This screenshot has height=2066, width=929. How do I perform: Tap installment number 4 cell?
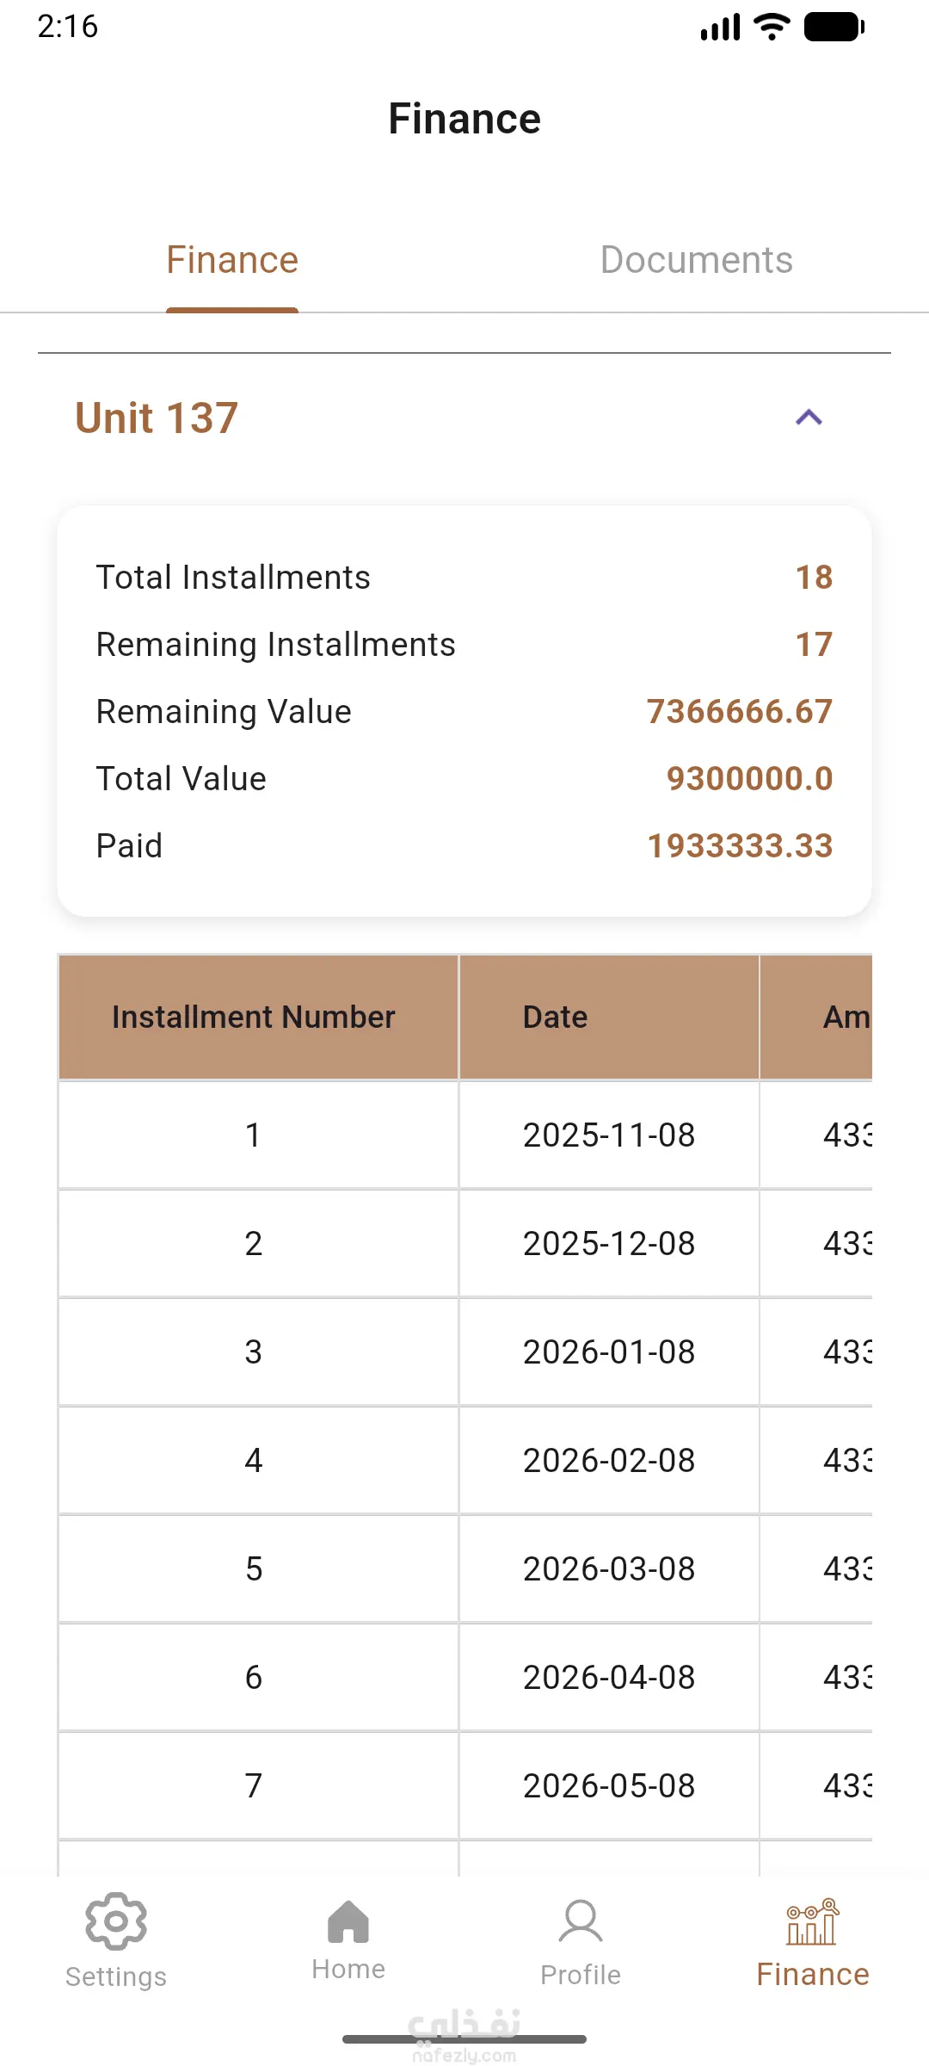pos(258,1460)
